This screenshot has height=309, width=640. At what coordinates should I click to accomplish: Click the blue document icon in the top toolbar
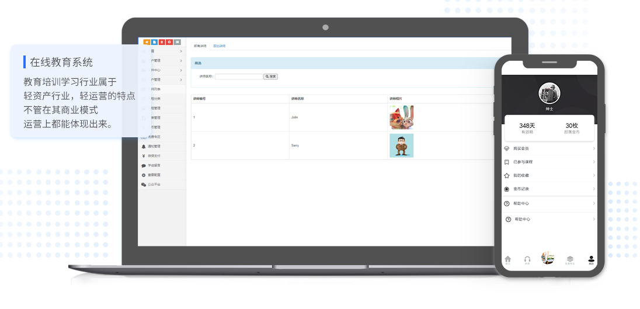(x=154, y=42)
